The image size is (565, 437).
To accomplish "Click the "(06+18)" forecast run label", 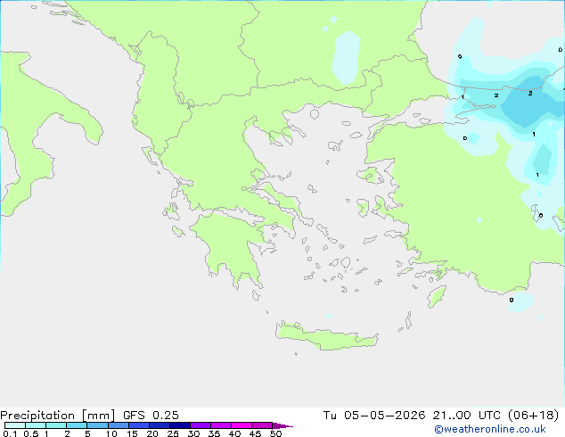I will point(533,416).
